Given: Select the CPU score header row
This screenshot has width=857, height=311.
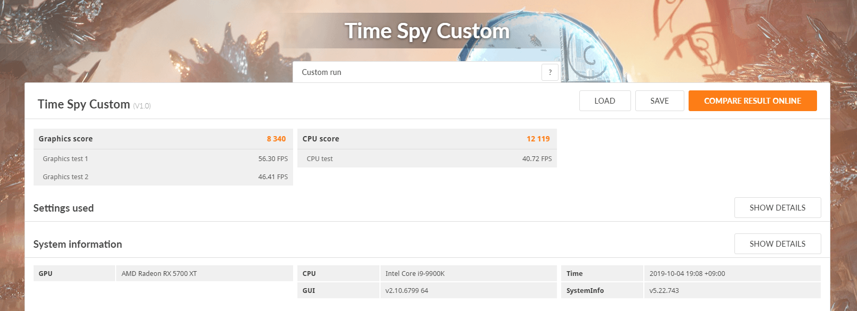Looking at the screenshot, I should pos(427,139).
